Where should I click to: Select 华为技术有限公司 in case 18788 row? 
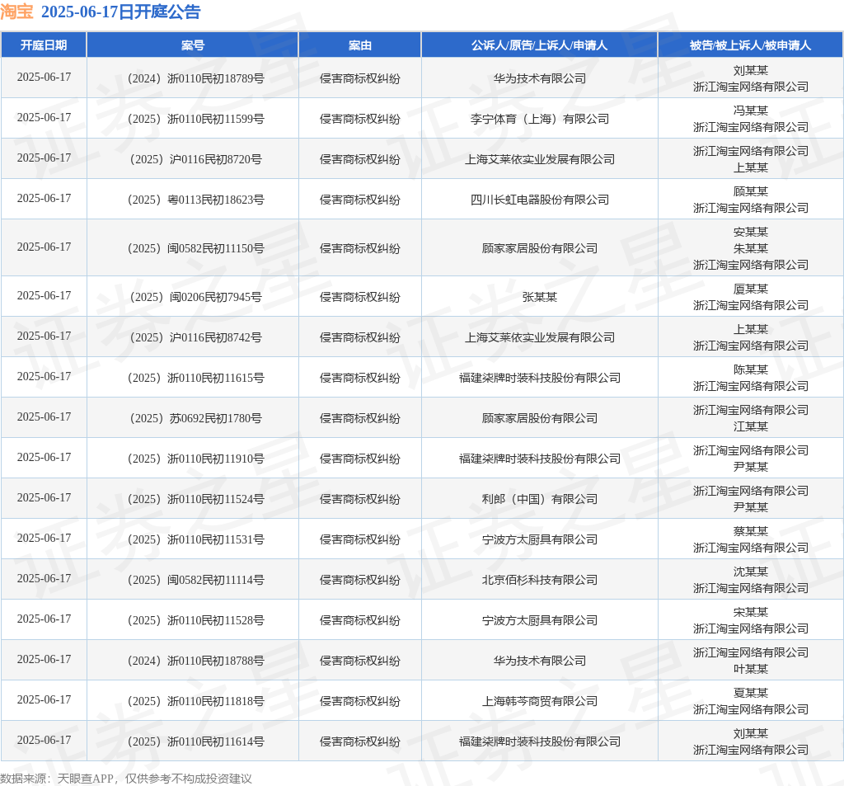[x=539, y=661]
